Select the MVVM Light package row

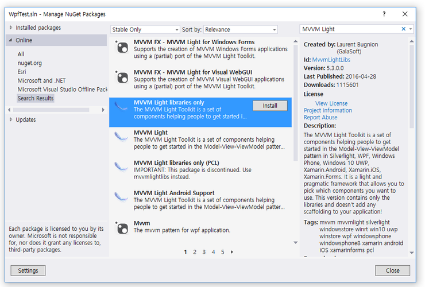point(200,143)
